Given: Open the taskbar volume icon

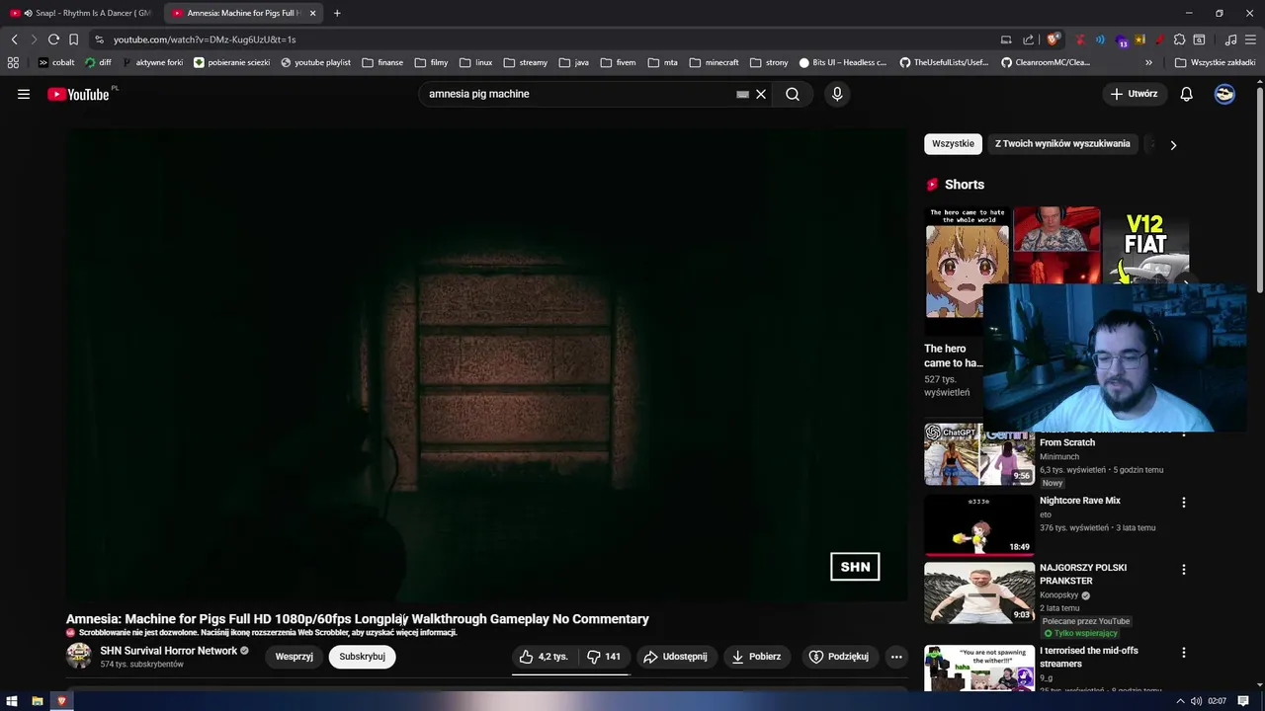Looking at the screenshot, I should [1196, 701].
